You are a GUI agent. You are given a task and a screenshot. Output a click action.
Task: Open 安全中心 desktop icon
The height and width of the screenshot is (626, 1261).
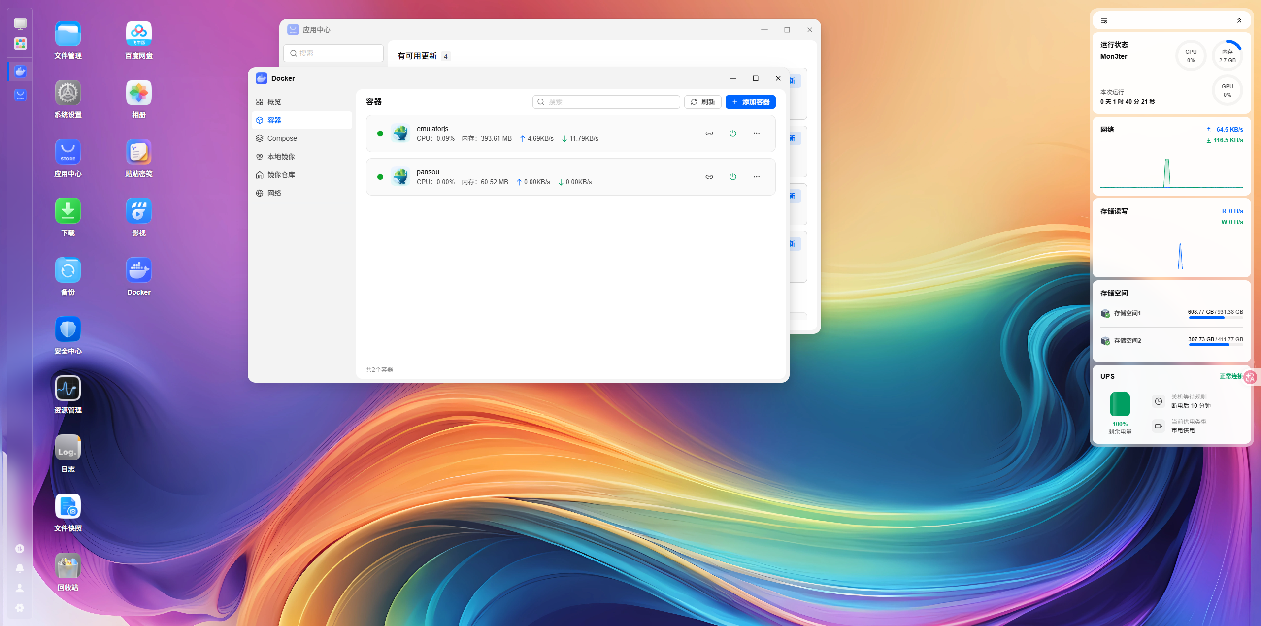(x=68, y=336)
